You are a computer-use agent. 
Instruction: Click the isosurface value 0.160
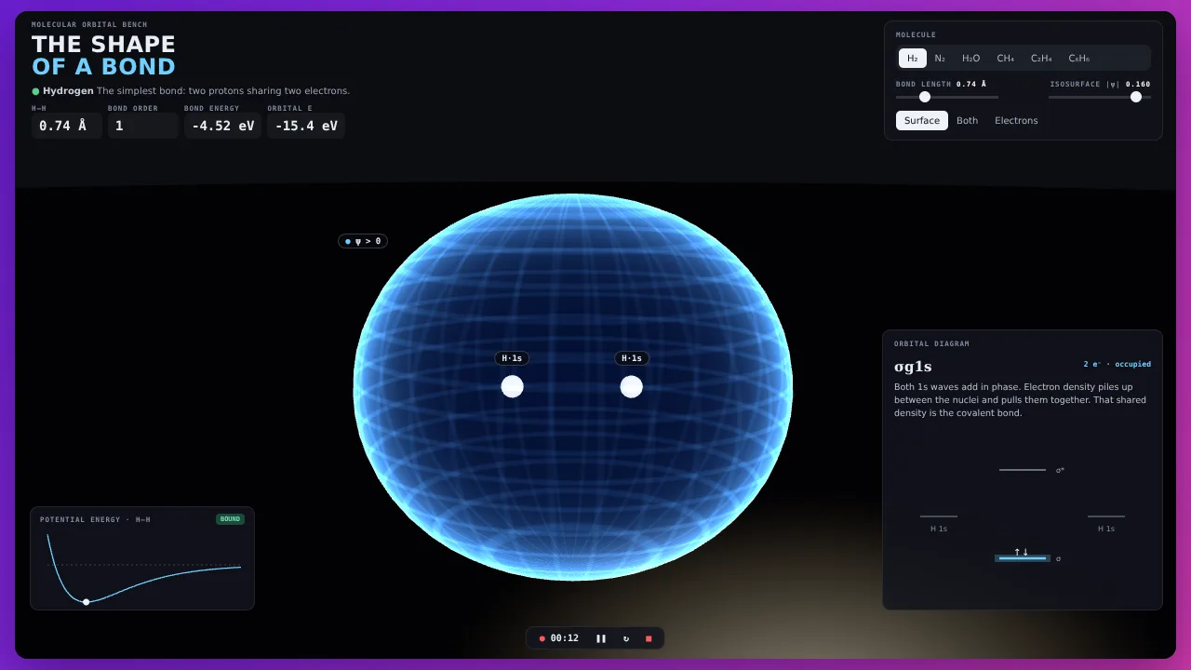tap(1138, 84)
